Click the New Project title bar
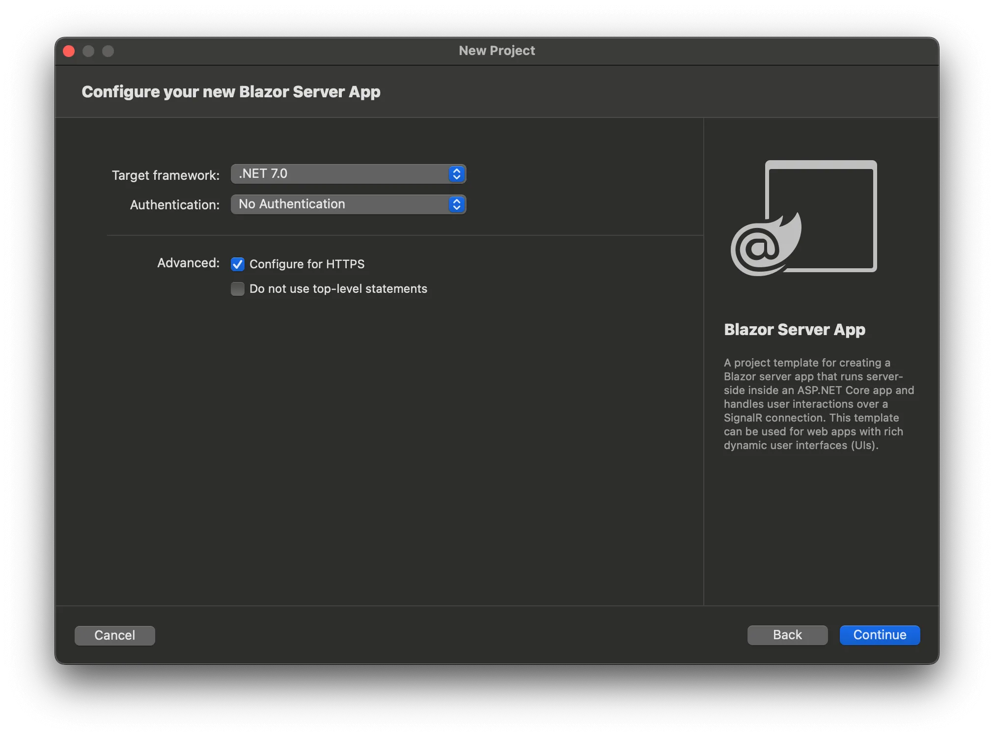The width and height of the screenshot is (994, 737). (x=497, y=51)
